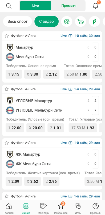Open video stream icon for Макартур match

point(70,36)
